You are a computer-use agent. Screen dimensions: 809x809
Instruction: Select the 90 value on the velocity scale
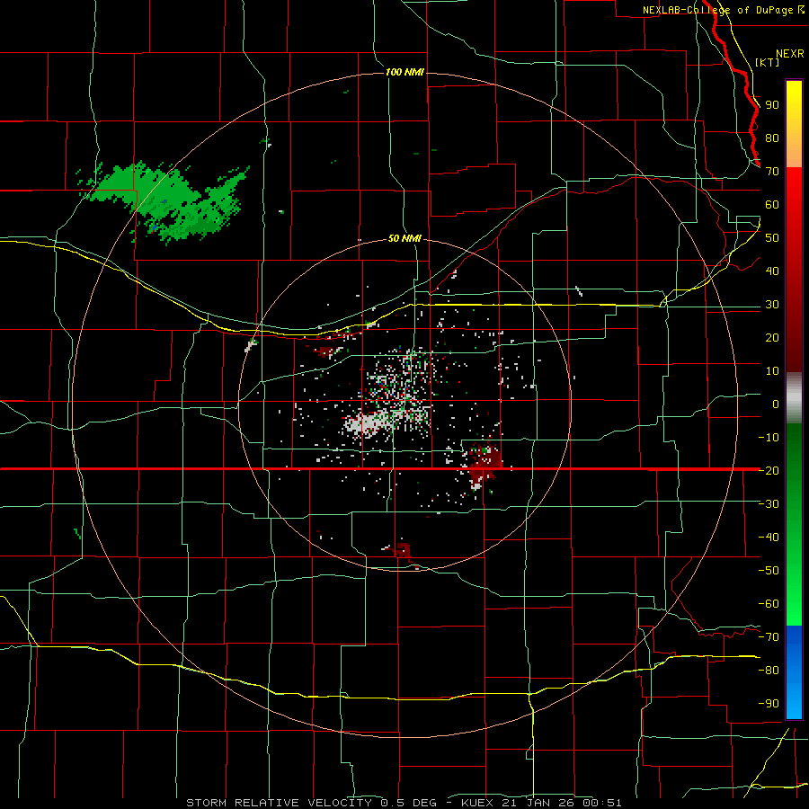coord(772,105)
